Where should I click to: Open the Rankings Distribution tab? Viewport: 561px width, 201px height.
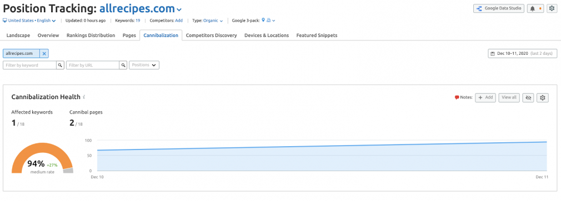(91, 35)
